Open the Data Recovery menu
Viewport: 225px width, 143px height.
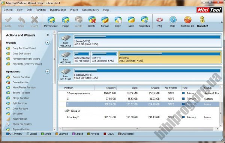click(x=90, y=10)
